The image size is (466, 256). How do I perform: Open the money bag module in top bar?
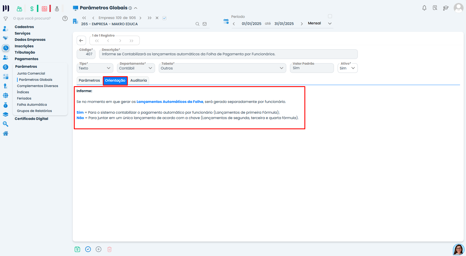[57, 9]
